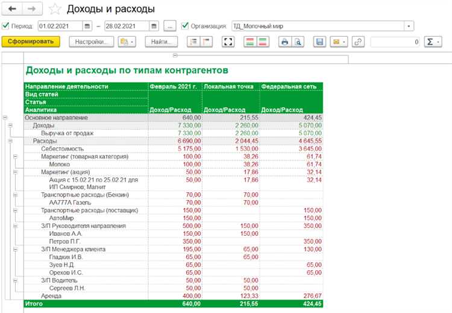This screenshot has height=313, width=452.
Task: Click the sum result field showing 0
Action: point(395,42)
